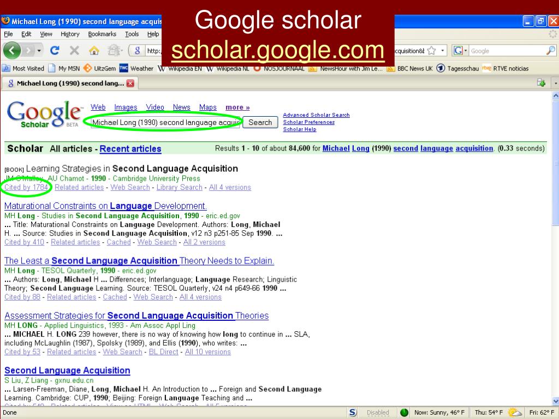The height and width of the screenshot is (419, 559).
Task: Open the History menu
Action: 70,34
